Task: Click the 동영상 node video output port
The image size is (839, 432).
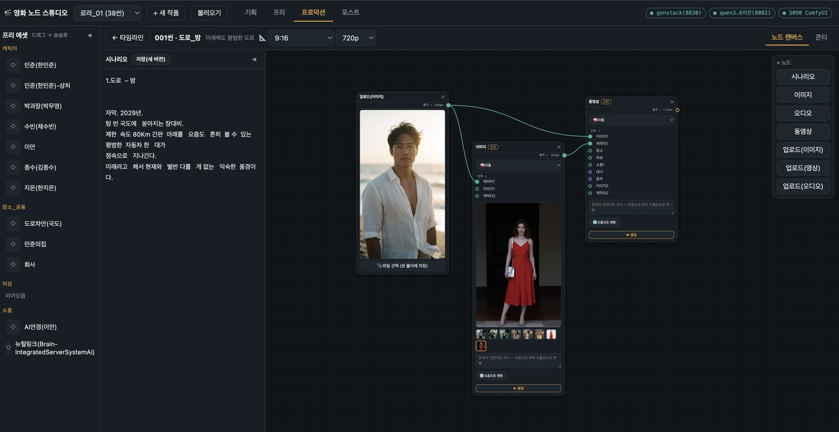Action: (x=677, y=110)
